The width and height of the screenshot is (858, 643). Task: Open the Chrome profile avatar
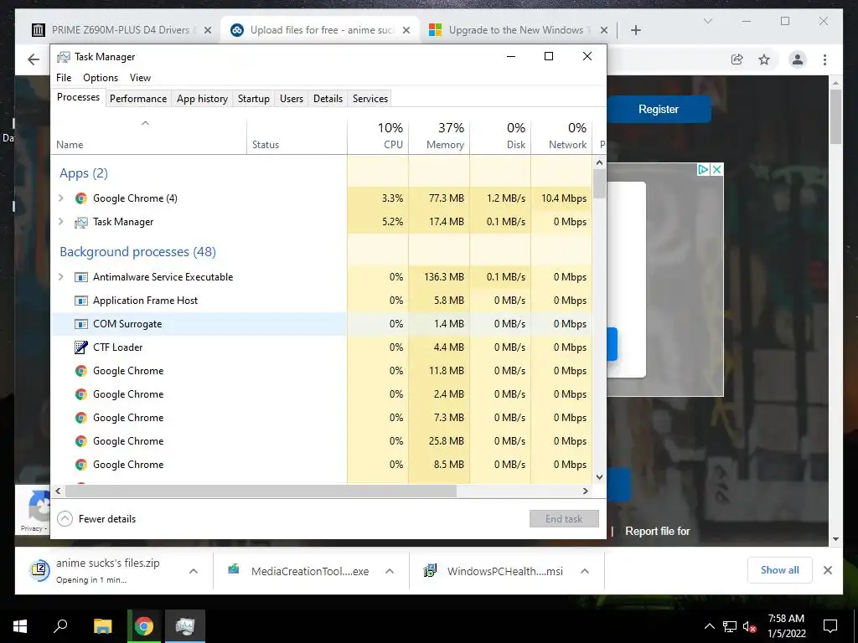798,59
